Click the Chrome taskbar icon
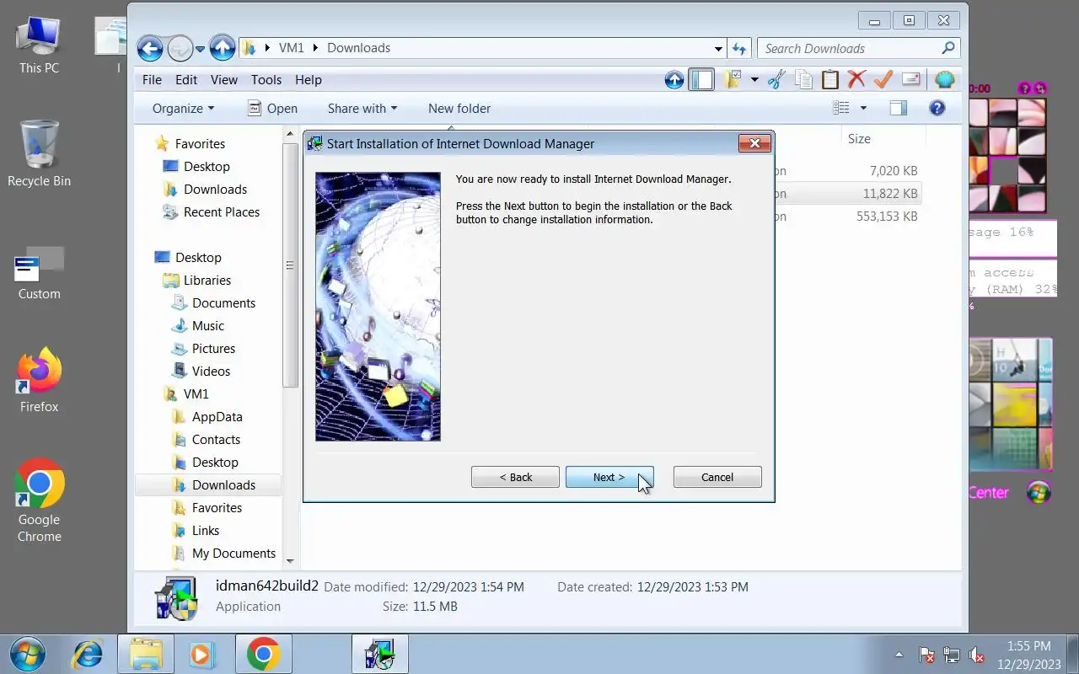Image resolution: width=1079 pixels, height=674 pixels. pos(263,654)
